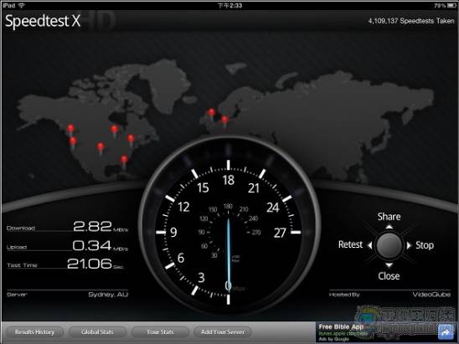The image size is (459, 344).
Task: Click the Retest label
Action: 350,244
